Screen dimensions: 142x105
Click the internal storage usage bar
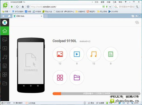[96, 94]
